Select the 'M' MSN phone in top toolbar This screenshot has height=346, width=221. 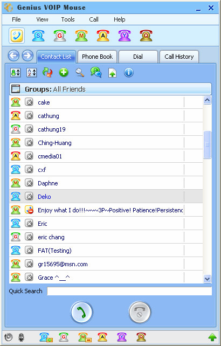(81, 36)
